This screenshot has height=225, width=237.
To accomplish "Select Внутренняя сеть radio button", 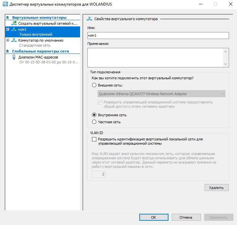I will [x=94, y=115].
